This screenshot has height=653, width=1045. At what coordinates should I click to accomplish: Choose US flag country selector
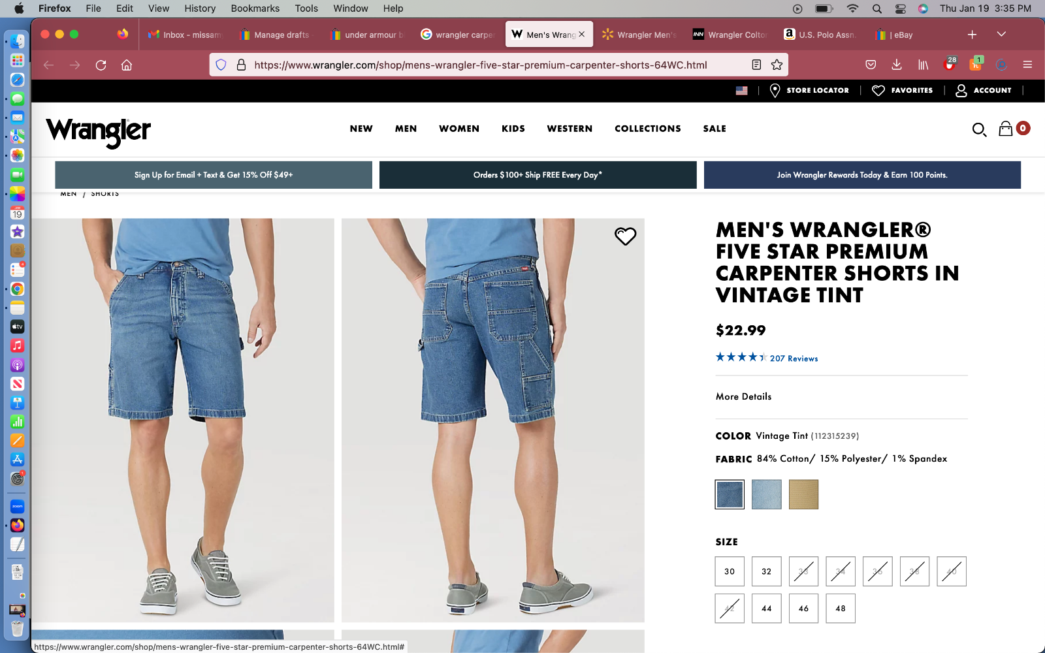coord(741,90)
